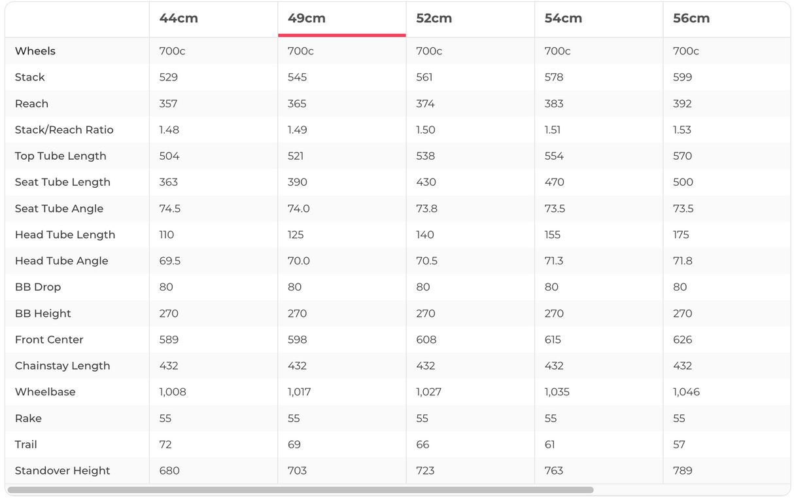The image size is (794, 500).
Task: Click the Stack row label
Action: click(x=30, y=77)
